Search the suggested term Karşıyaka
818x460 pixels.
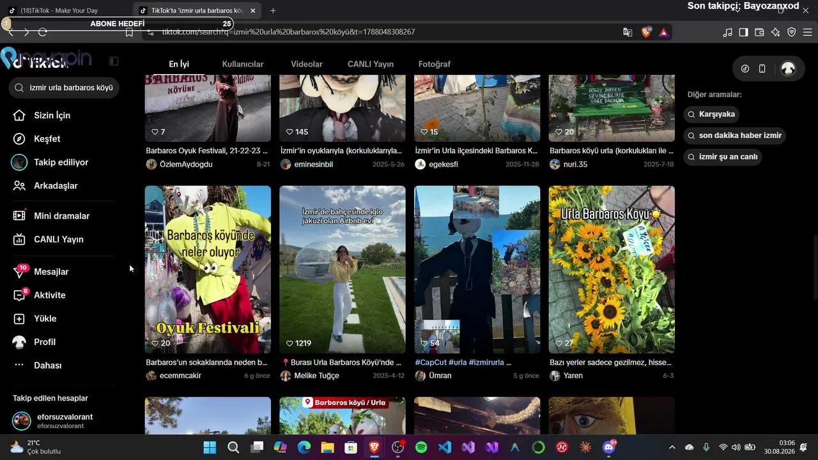click(711, 114)
